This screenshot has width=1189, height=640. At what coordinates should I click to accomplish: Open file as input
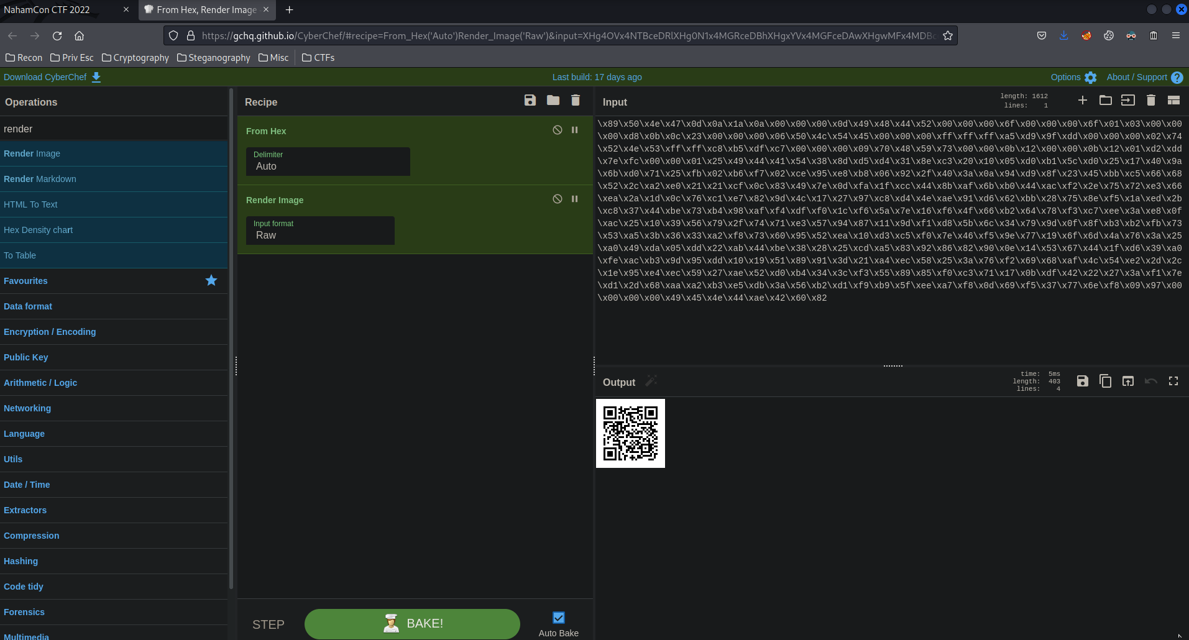coord(1128,100)
